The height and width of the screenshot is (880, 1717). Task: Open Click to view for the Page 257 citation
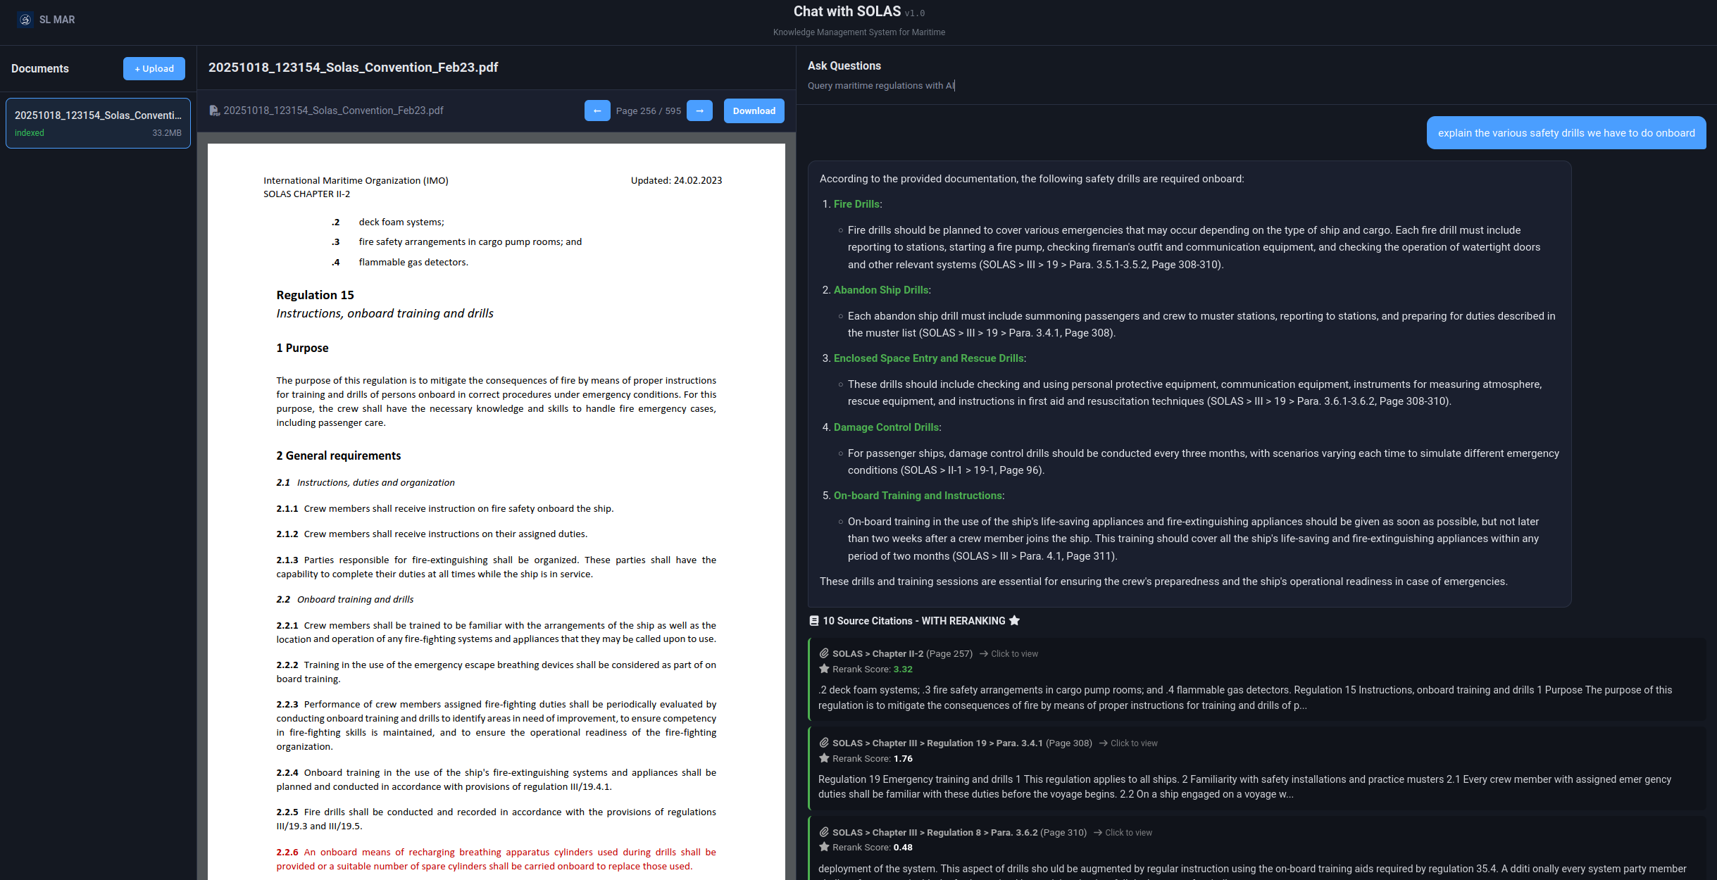coord(1013,653)
